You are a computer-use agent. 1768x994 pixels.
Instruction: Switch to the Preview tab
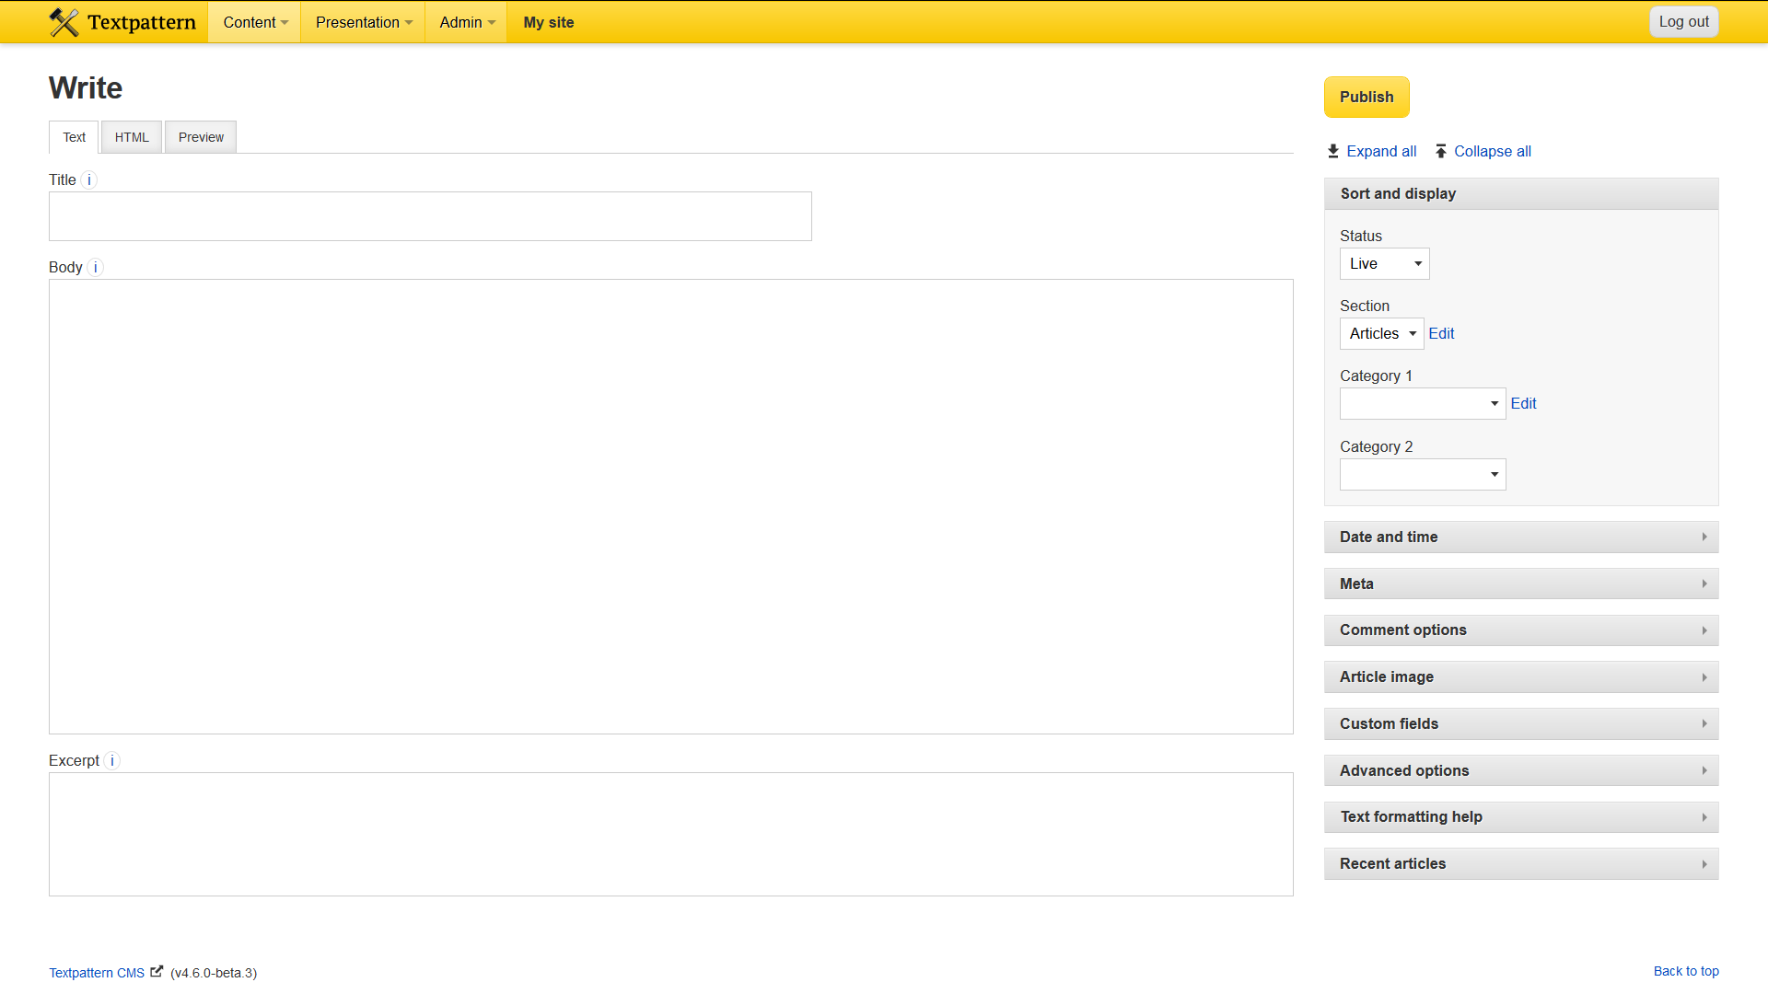[x=201, y=137]
